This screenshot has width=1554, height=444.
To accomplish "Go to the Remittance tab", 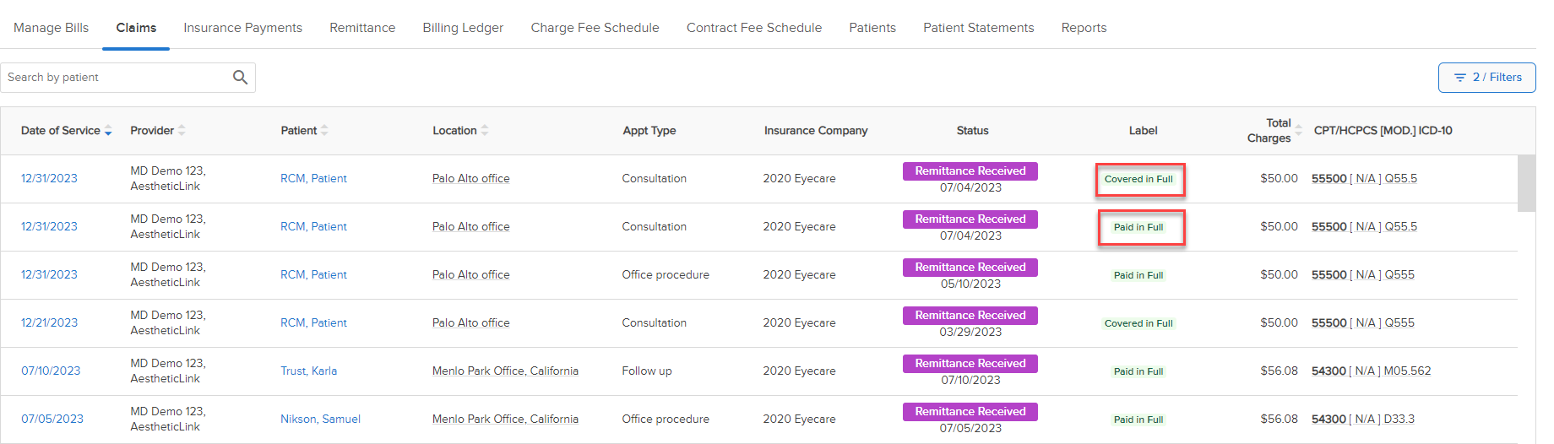I will [362, 28].
